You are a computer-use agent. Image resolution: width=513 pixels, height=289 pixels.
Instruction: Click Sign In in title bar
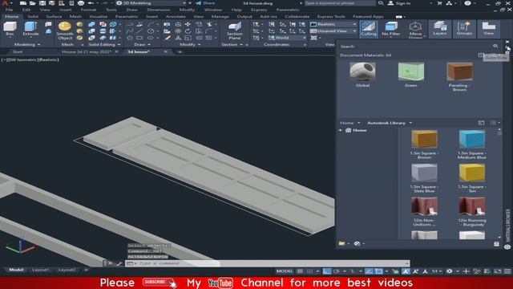[399, 3]
